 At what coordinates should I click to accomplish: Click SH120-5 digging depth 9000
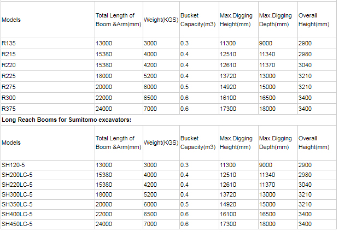(x=266, y=165)
